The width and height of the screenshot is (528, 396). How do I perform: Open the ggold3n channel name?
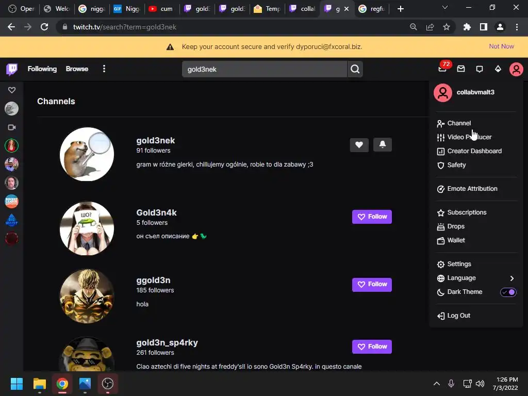click(153, 280)
